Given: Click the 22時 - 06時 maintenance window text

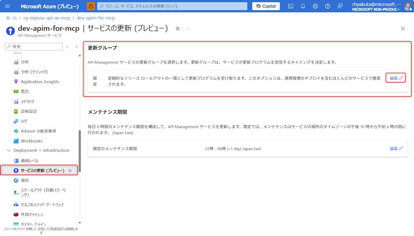Looking at the screenshot, I should (x=233, y=149).
